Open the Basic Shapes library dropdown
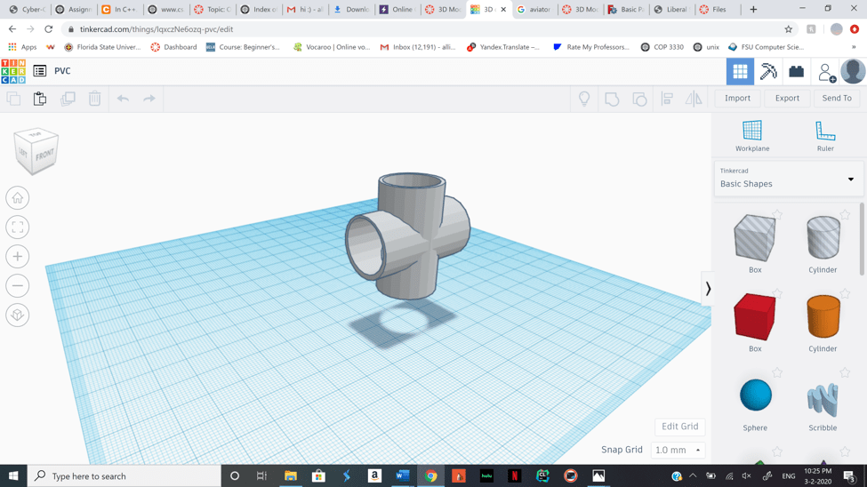The width and height of the screenshot is (867, 487). tap(788, 179)
